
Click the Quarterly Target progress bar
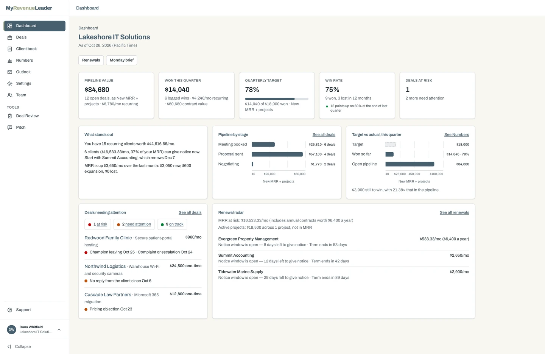[277, 99]
